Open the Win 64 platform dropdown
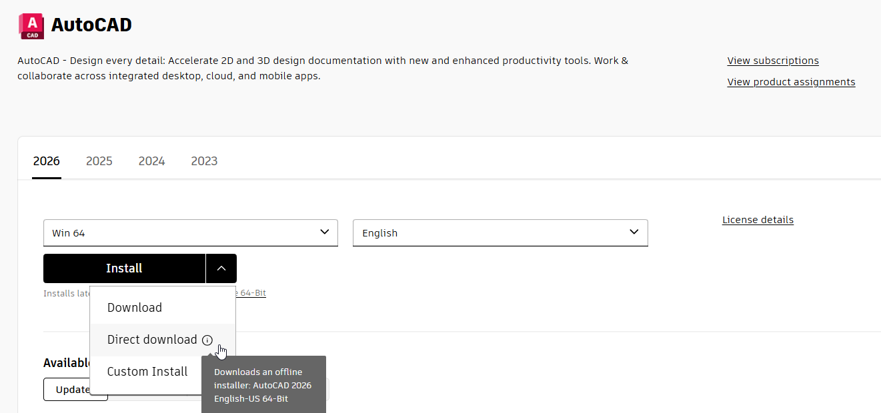 (191, 233)
